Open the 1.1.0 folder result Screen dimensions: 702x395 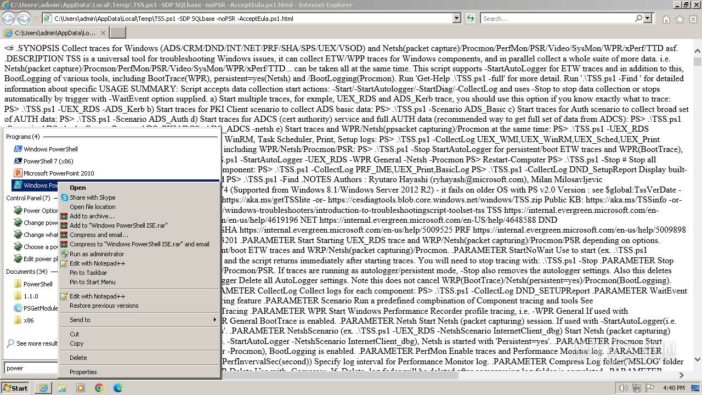[x=26, y=296]
